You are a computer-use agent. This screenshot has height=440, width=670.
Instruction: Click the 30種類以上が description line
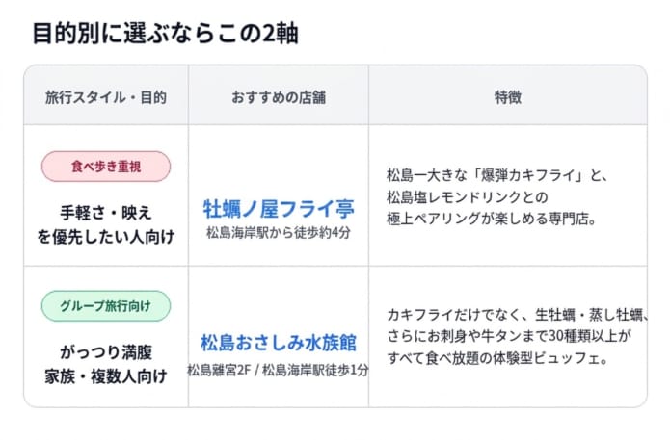(509, 336)
